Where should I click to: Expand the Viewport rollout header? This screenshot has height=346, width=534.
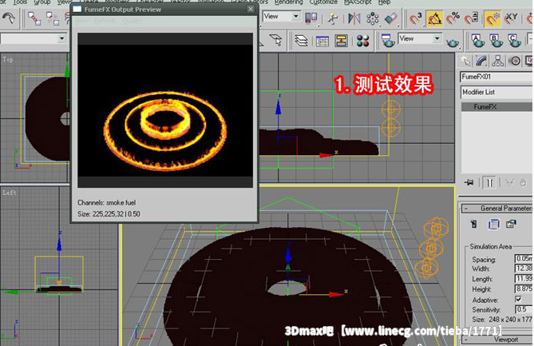(x=496, y=340)
